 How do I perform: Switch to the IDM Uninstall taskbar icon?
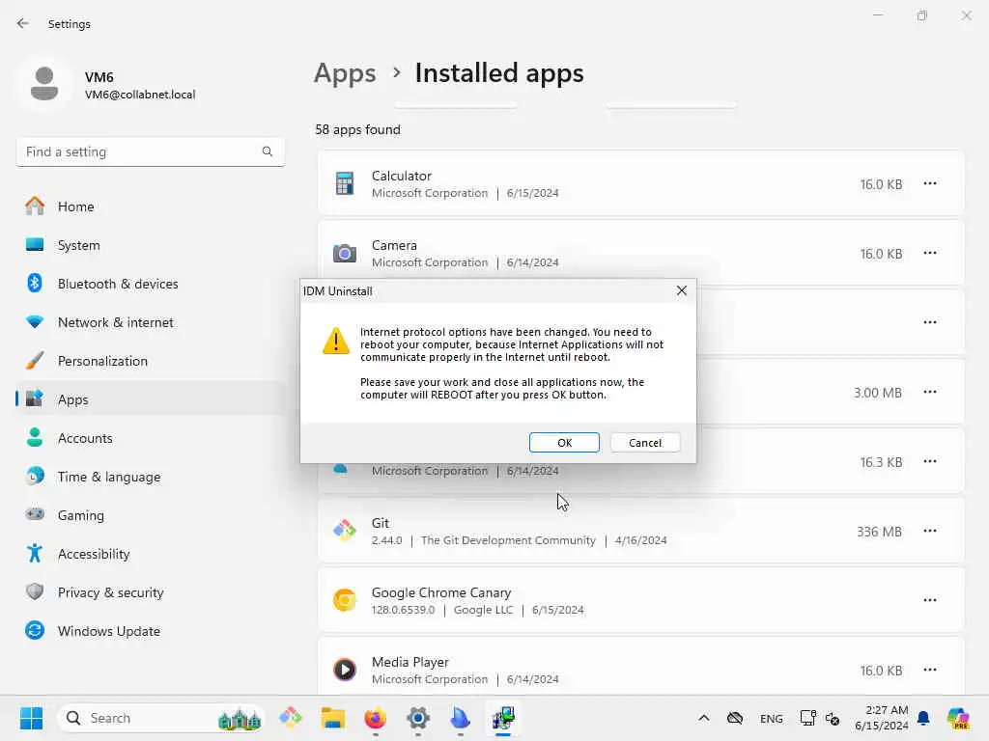pos(503,718)
